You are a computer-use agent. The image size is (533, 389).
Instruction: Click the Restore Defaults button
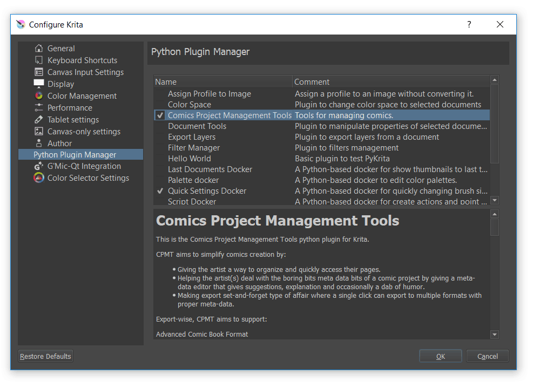45,356
